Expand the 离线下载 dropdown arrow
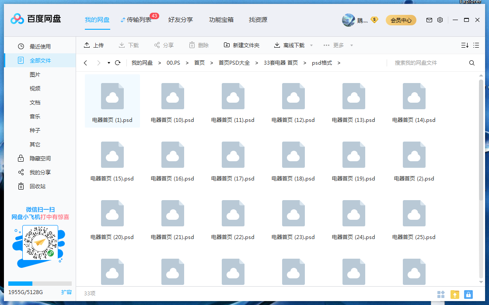 (x=311, y=45)
